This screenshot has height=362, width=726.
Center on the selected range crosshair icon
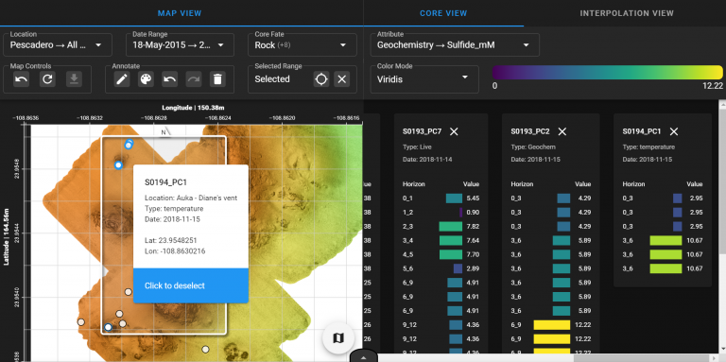[x=321, y=79]
